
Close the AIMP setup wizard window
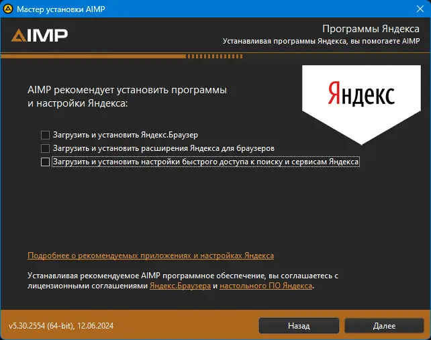420,9
